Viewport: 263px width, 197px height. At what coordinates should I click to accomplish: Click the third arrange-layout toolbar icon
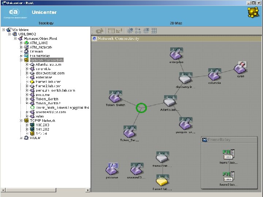[146, 31]
